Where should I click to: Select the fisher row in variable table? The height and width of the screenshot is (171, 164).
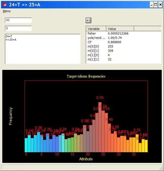tap(124, 33)
